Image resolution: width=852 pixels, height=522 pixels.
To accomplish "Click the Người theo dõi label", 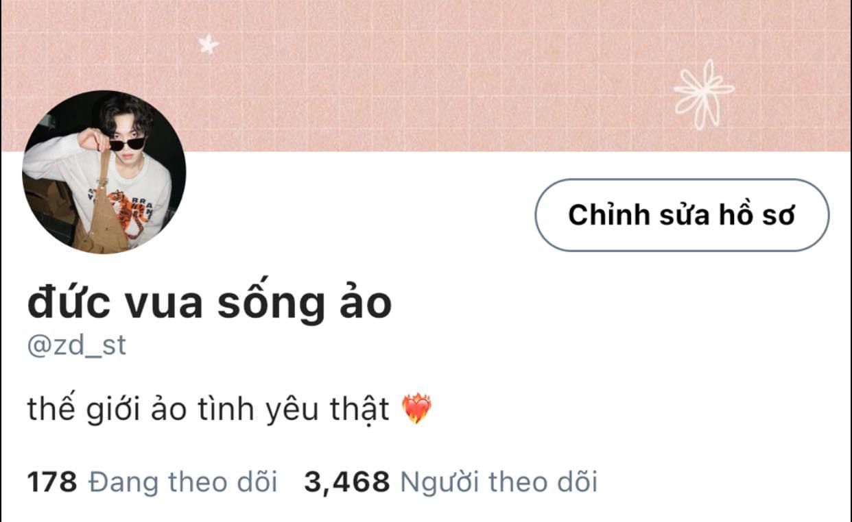I will click(499, 483).
